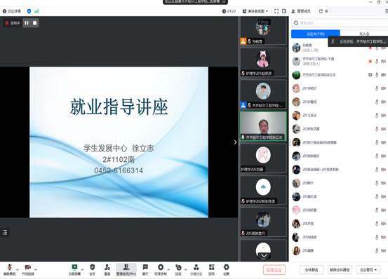388x279 pixels.
Task: Stop the recording with the square button
Action: click(x=34, y=23)
